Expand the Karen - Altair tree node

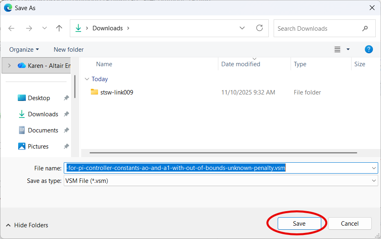tap(9, 65)
